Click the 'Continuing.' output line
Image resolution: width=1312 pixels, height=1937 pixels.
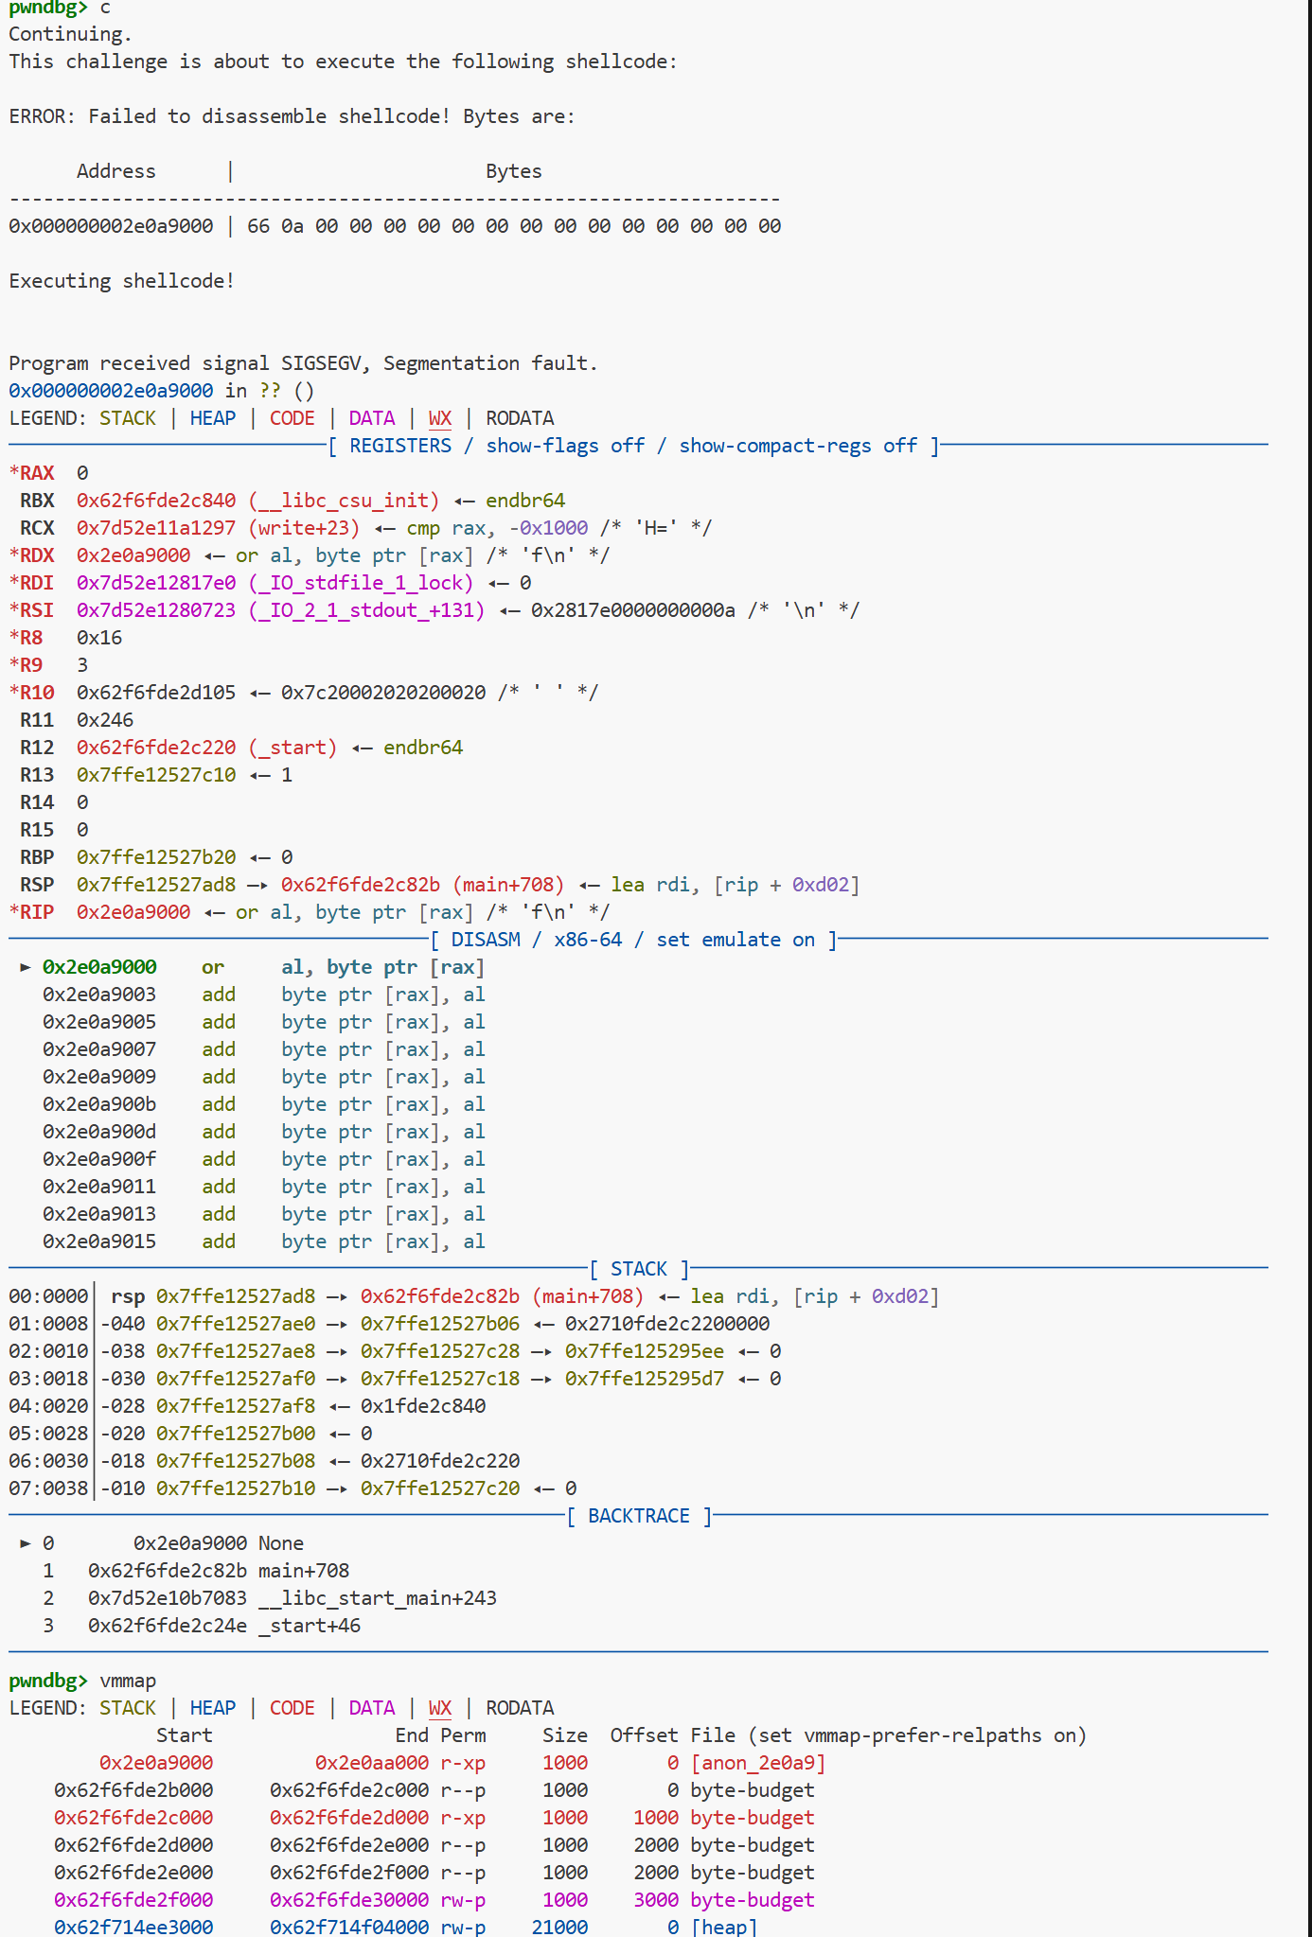click(x=71, y=34)
